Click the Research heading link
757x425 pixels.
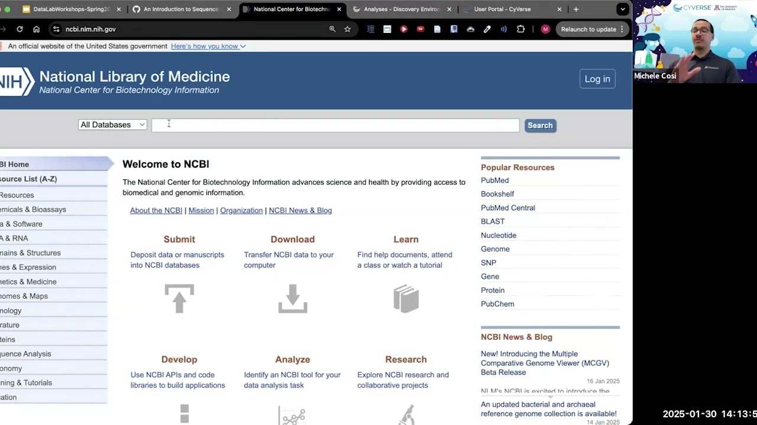click(406, 359)
